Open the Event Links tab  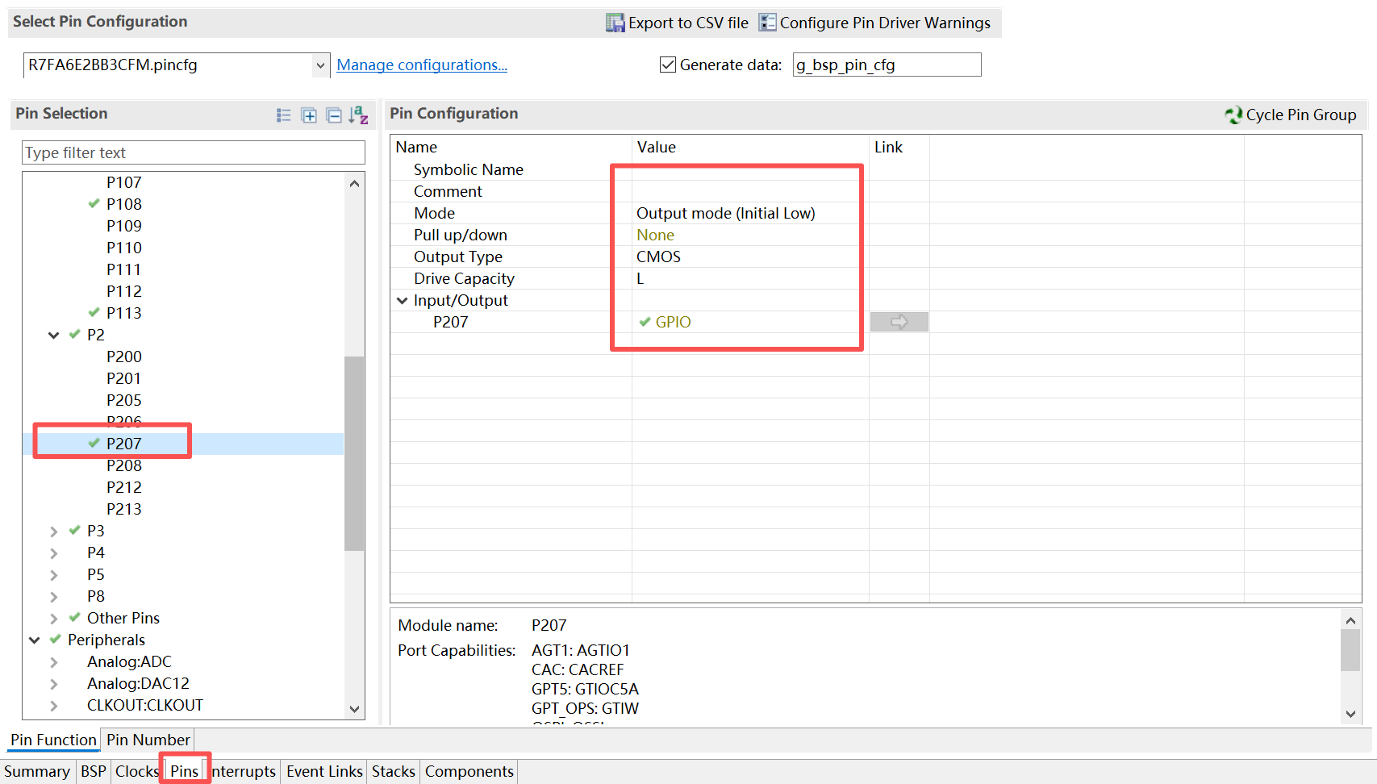point(324,771)
